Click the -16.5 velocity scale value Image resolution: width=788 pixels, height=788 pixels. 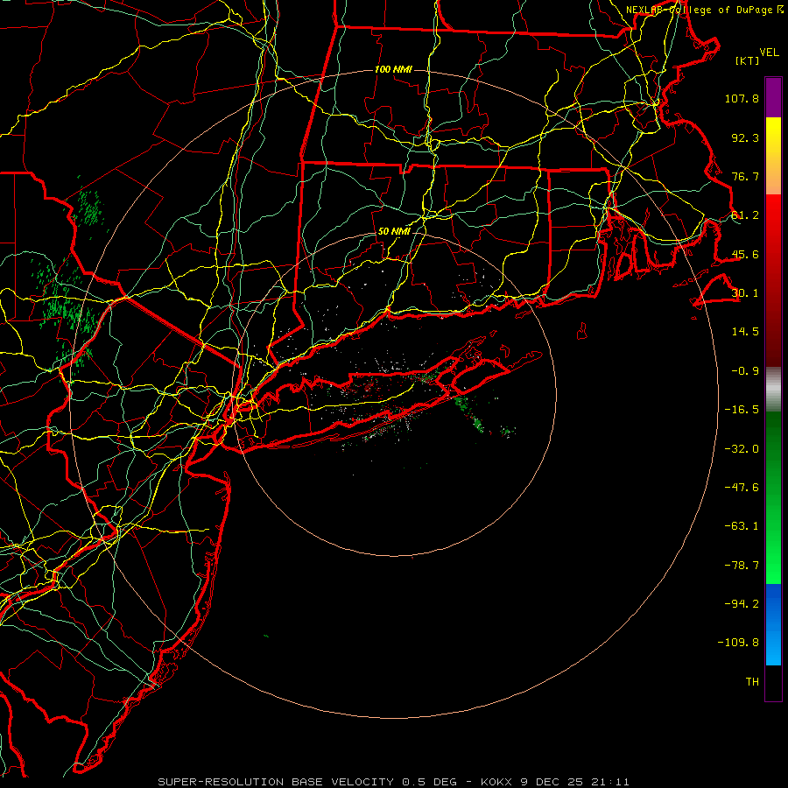(x=742, y=410)
